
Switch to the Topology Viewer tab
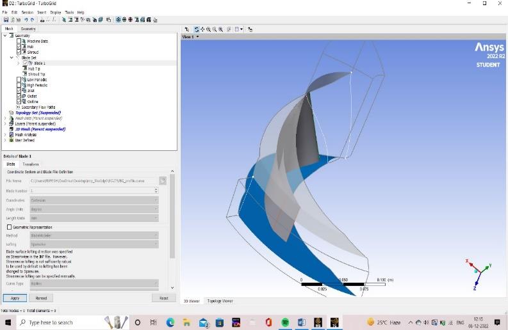coord(220,301)
